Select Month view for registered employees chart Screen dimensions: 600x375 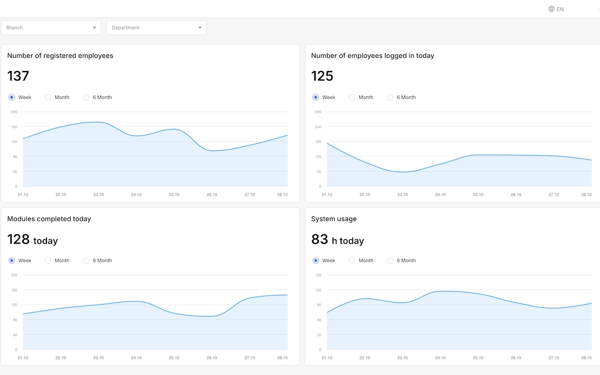point(48,97)
